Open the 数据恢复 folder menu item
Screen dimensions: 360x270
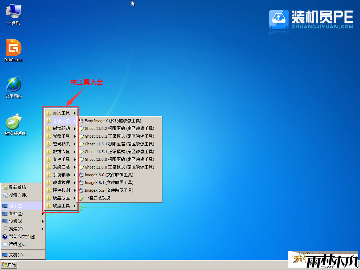[61, 152]
